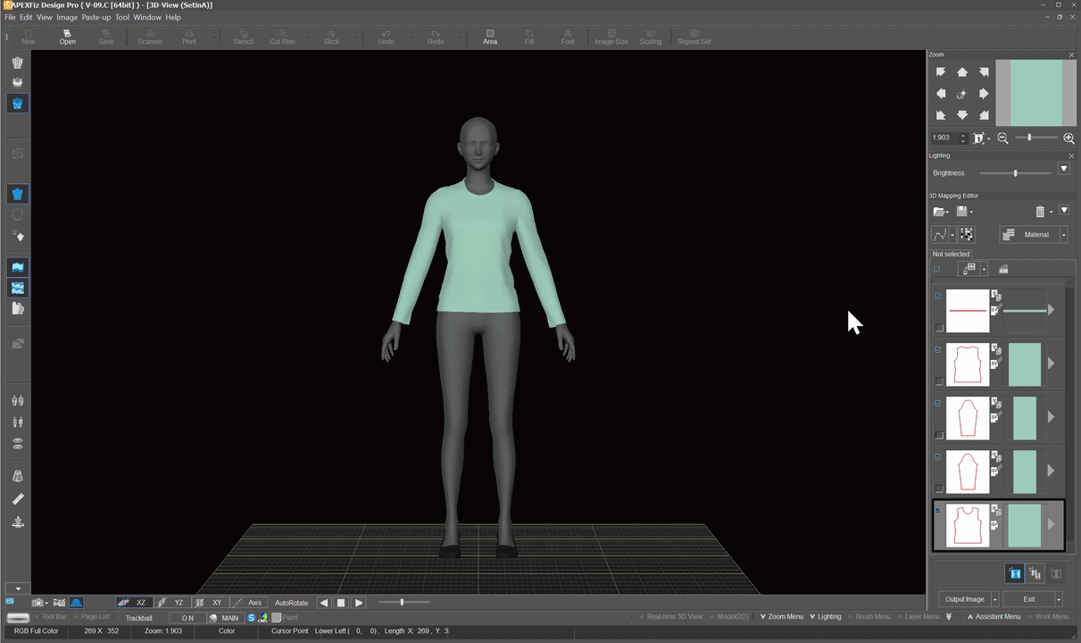Viewport: 1081px width, 643px height.
Task: Start AutoRotate forward with play arrow
Action: click(x=359, y=603)
